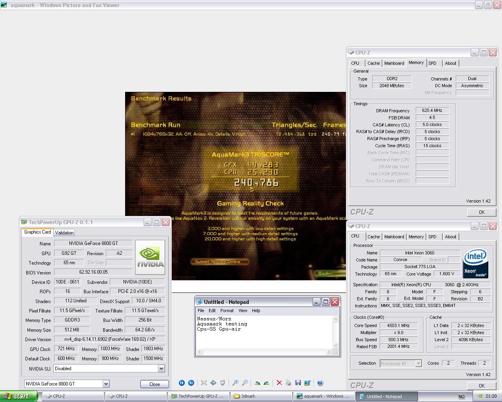This screenshot has width=502, height=402.
Task: Open Notepad View menu
Action: pyautogui.click(x=243, y=311)
